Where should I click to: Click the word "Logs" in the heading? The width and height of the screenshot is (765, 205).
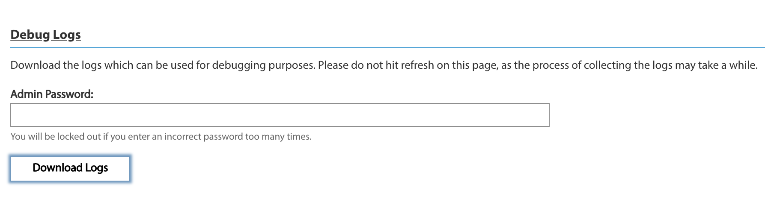[x=67, y=35]
